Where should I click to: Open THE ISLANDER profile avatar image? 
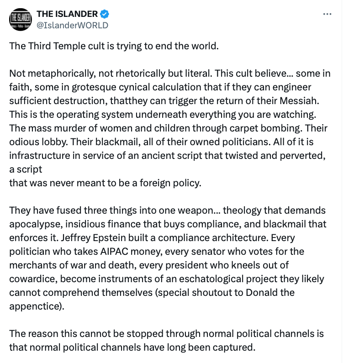21,20
